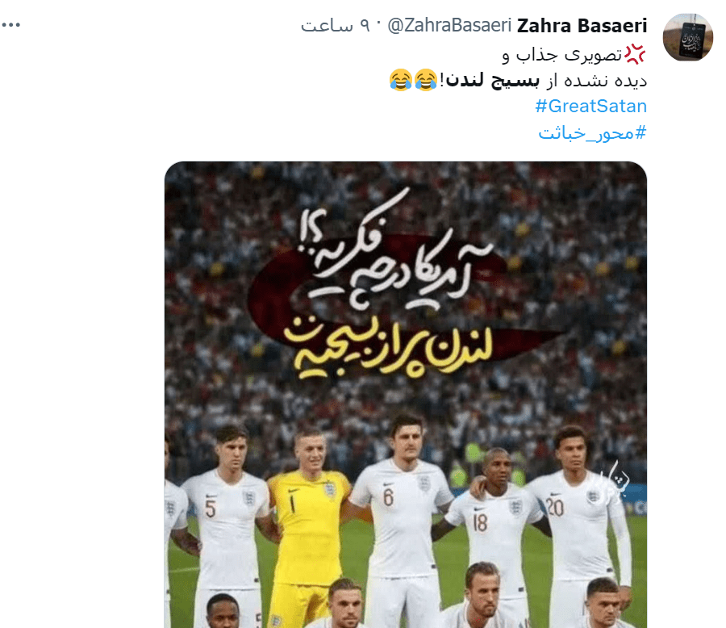Open Zahra Basaeri's profile avatar
This screenshot has width=726, height=628.
click(687, 37)
